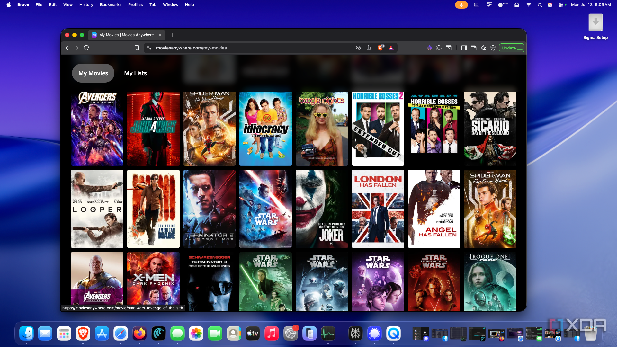Viewport: 617px width, 347px height.
Task: Close the My Movies tab
Action: (x=160, y=35)
